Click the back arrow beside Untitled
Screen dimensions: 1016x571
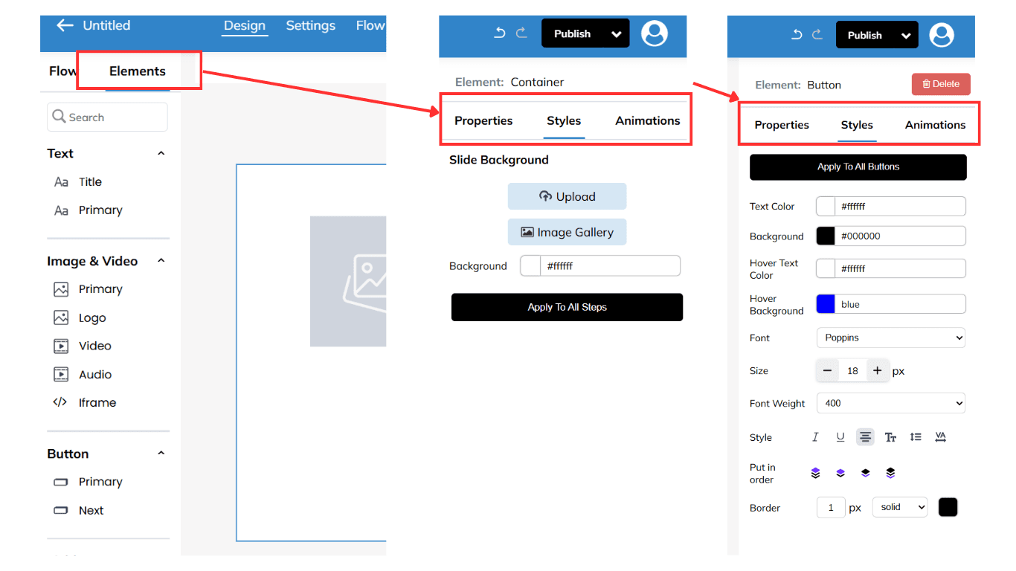[65, 25]
